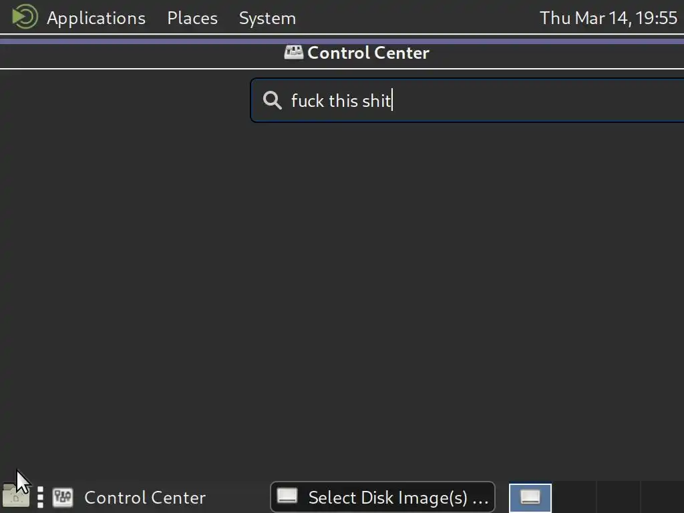Open the MATE logo main menu icon
The image size is (684, 513).
pos(25,17)
